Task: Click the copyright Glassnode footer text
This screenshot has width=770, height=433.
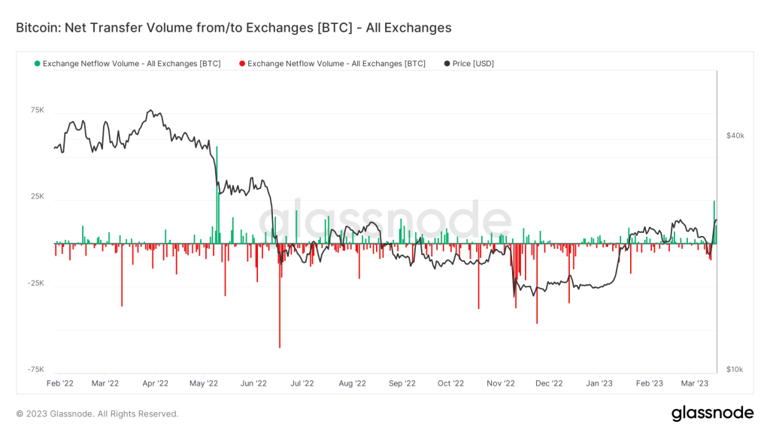Action: [x=97, y=413]
